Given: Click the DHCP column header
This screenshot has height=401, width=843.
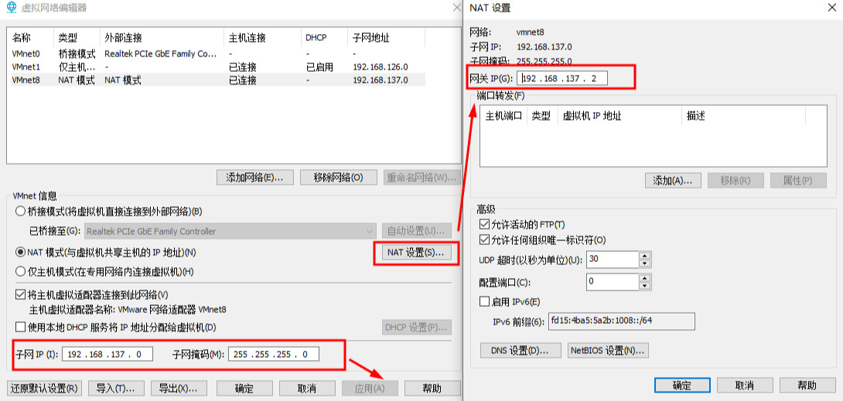Looking at the screenshot, I should click(324, 38).
